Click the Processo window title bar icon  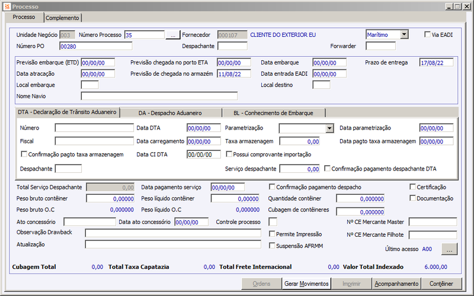pyautogui.click(x=7, y=7)
